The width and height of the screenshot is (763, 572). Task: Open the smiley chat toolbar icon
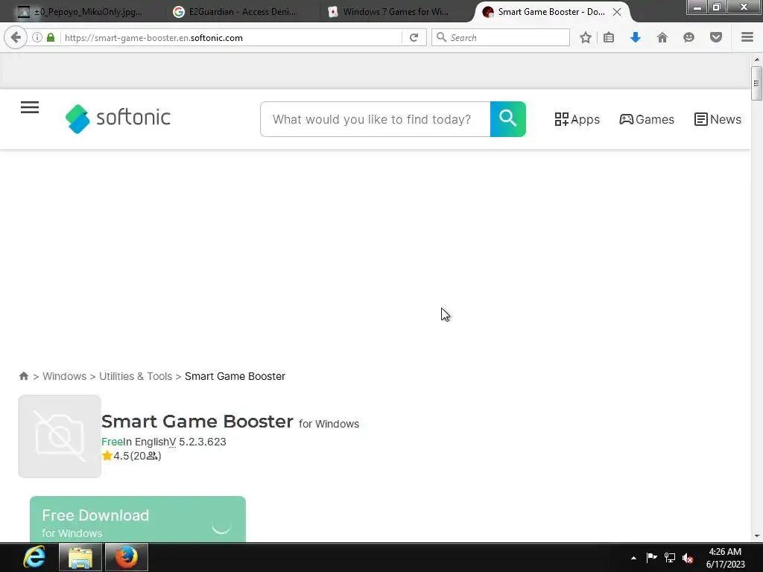(x=688, y=37)
